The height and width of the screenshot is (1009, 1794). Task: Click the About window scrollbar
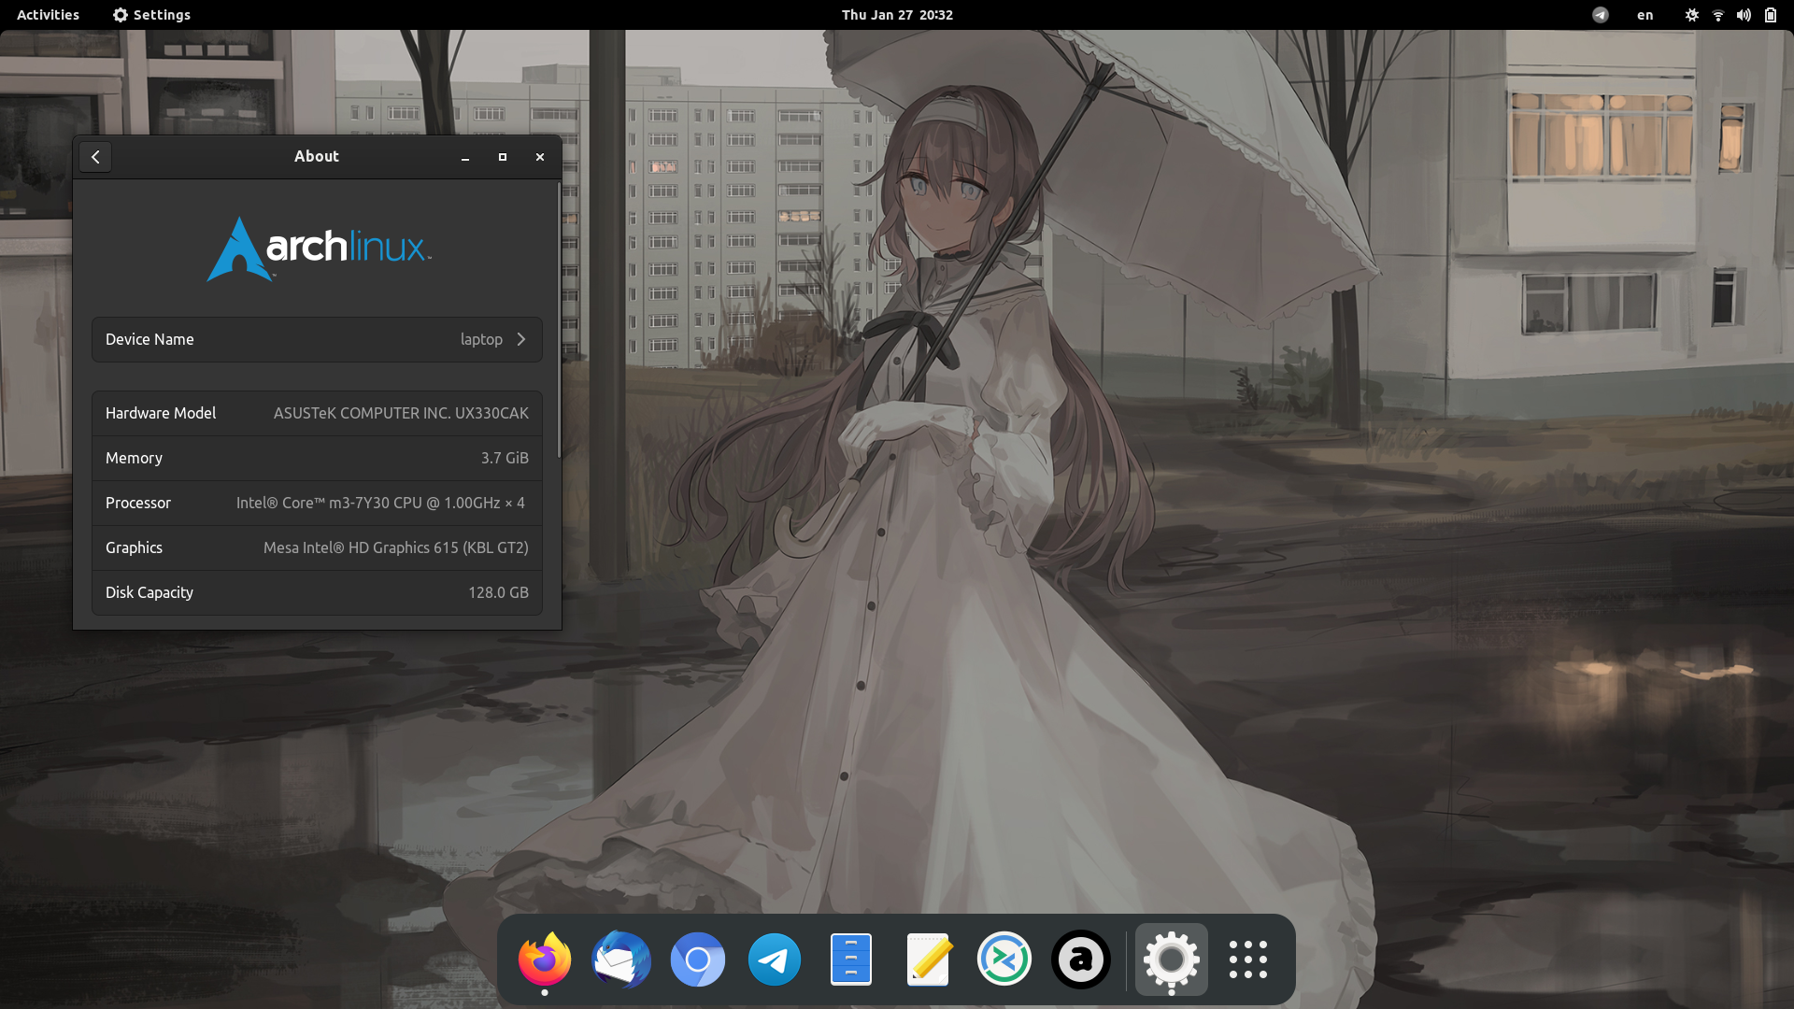point(559,320)
